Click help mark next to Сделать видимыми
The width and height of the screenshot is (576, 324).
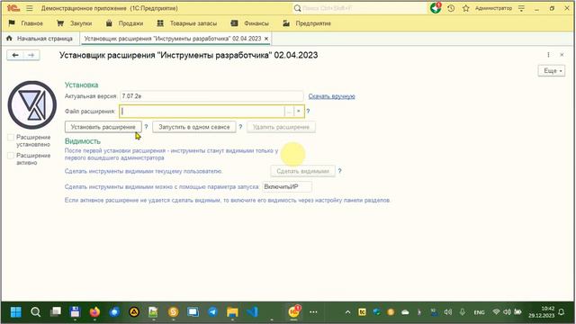(x=340, y=171)
